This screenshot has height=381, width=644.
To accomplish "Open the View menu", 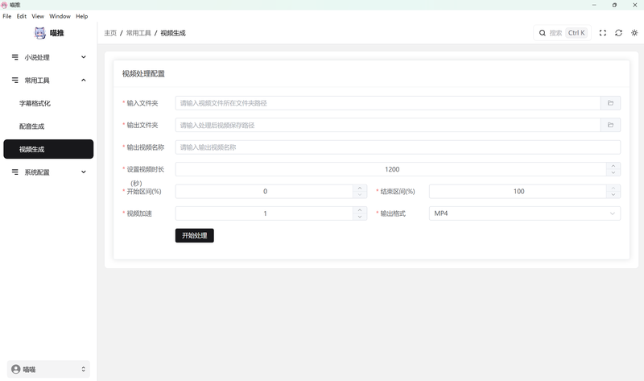I will [38, 16].
